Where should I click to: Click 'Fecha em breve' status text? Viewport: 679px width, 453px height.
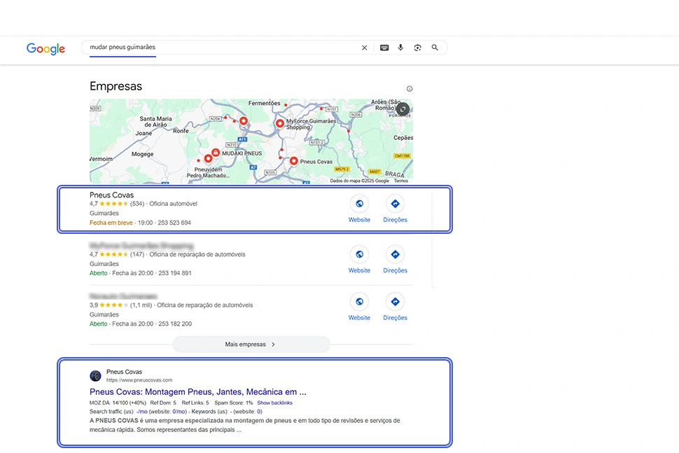tap(111, 223)
